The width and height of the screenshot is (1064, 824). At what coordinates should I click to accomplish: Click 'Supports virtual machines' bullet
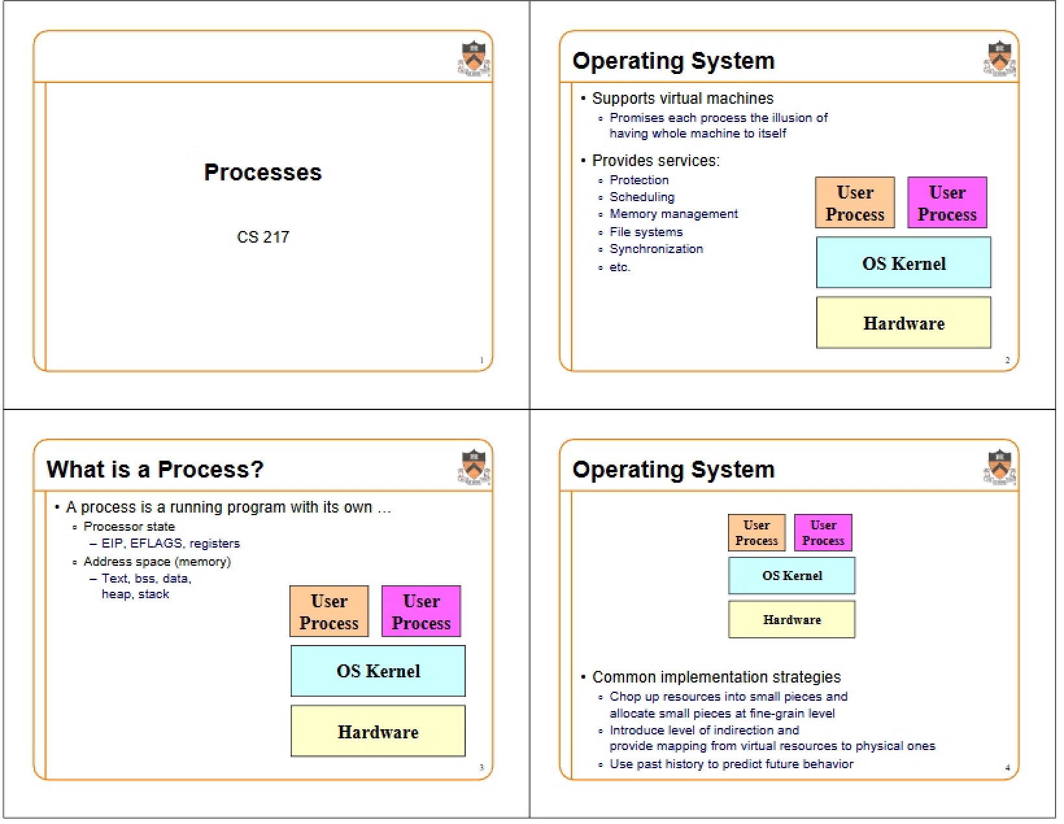(683, 98)
